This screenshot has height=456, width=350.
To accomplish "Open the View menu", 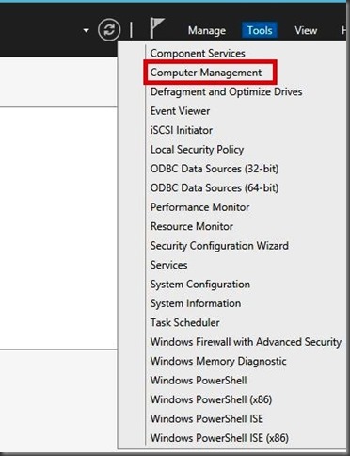I will pyautogui.click(x=306, y=30).
